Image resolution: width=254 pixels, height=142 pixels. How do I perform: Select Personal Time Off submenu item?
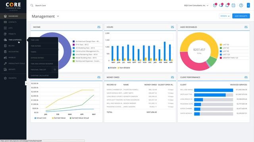tap(38, 70)
